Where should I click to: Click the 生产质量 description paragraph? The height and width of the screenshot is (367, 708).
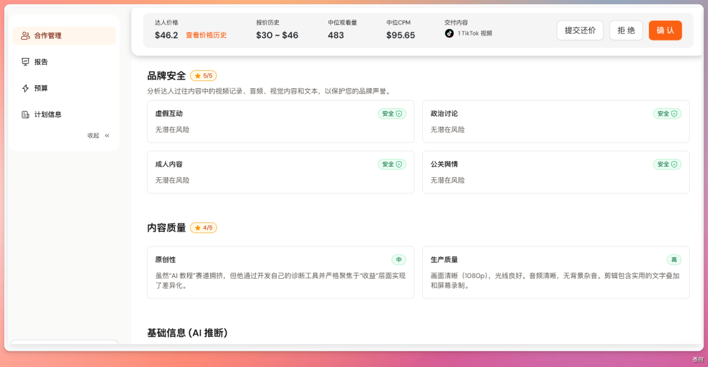pyautogui.click(x=555, y=281)
